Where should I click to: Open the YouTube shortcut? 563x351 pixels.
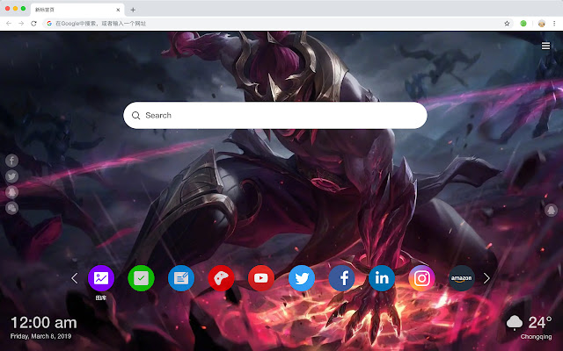[x=261, y=278]
